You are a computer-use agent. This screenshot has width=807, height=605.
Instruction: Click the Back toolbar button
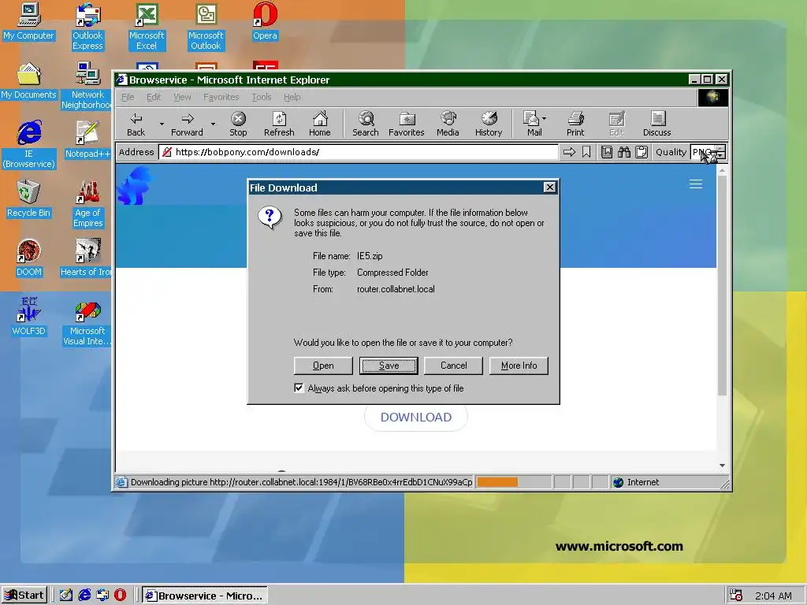(x=136, y=124)
